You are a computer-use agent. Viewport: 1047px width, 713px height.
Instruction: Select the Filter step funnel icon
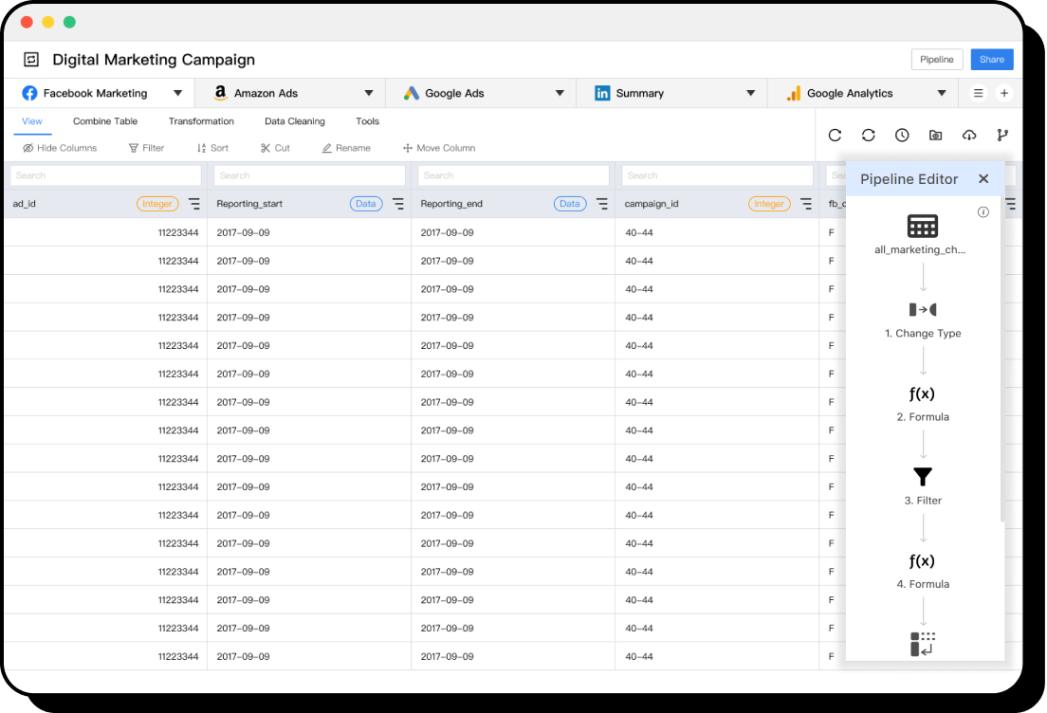(x=923, y=477)
